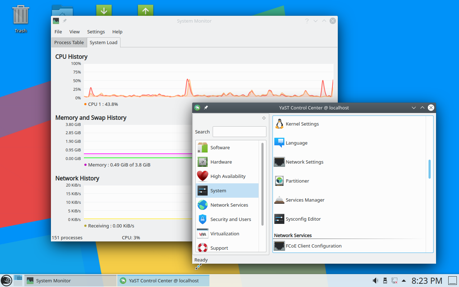Click the volume speaker tray icon

(375, 281)
